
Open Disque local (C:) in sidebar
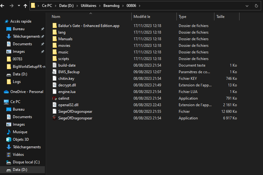tap(26, 162)
